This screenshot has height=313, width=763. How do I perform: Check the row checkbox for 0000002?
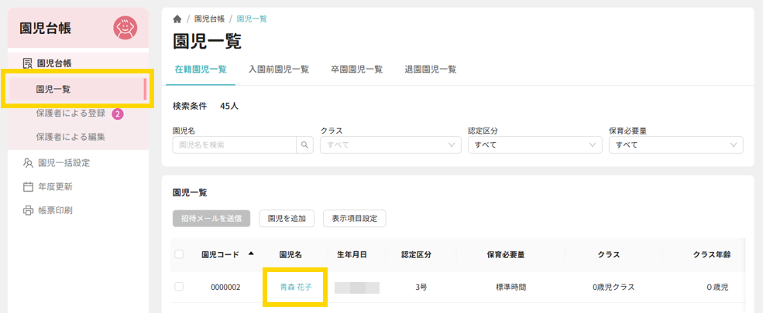(180, 287)
